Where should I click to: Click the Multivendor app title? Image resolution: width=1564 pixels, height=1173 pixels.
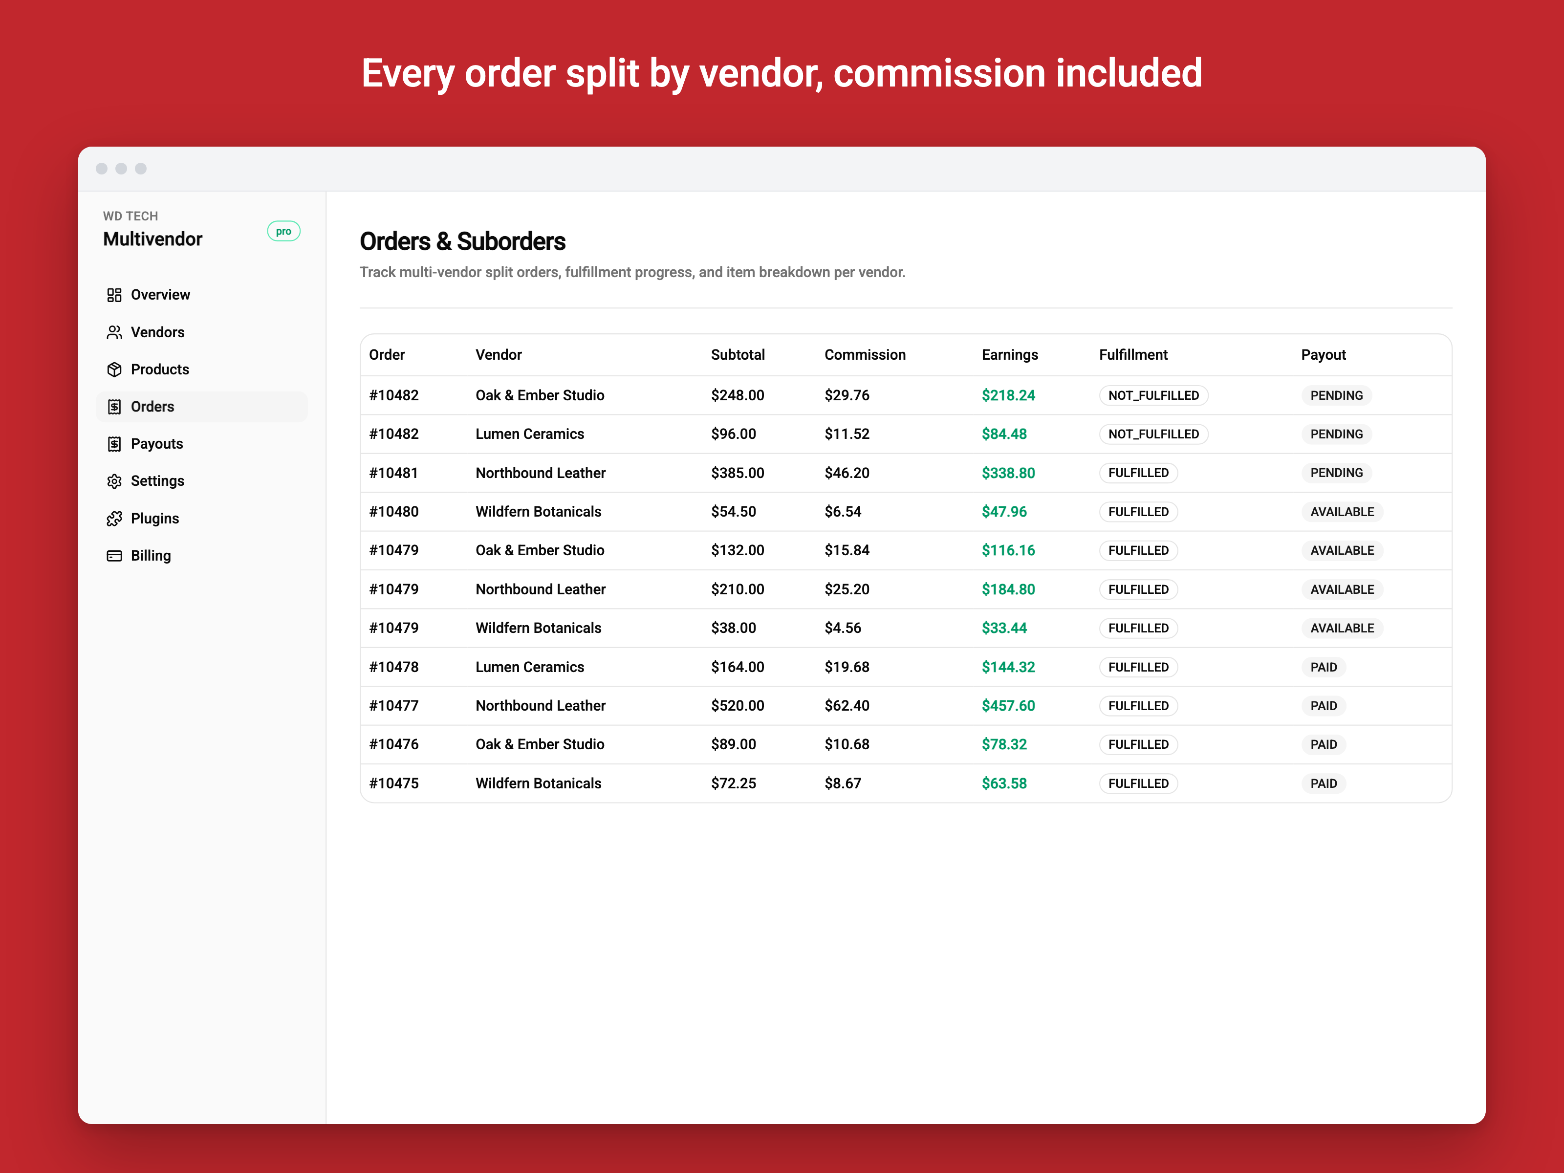click(x=152, y=239)
